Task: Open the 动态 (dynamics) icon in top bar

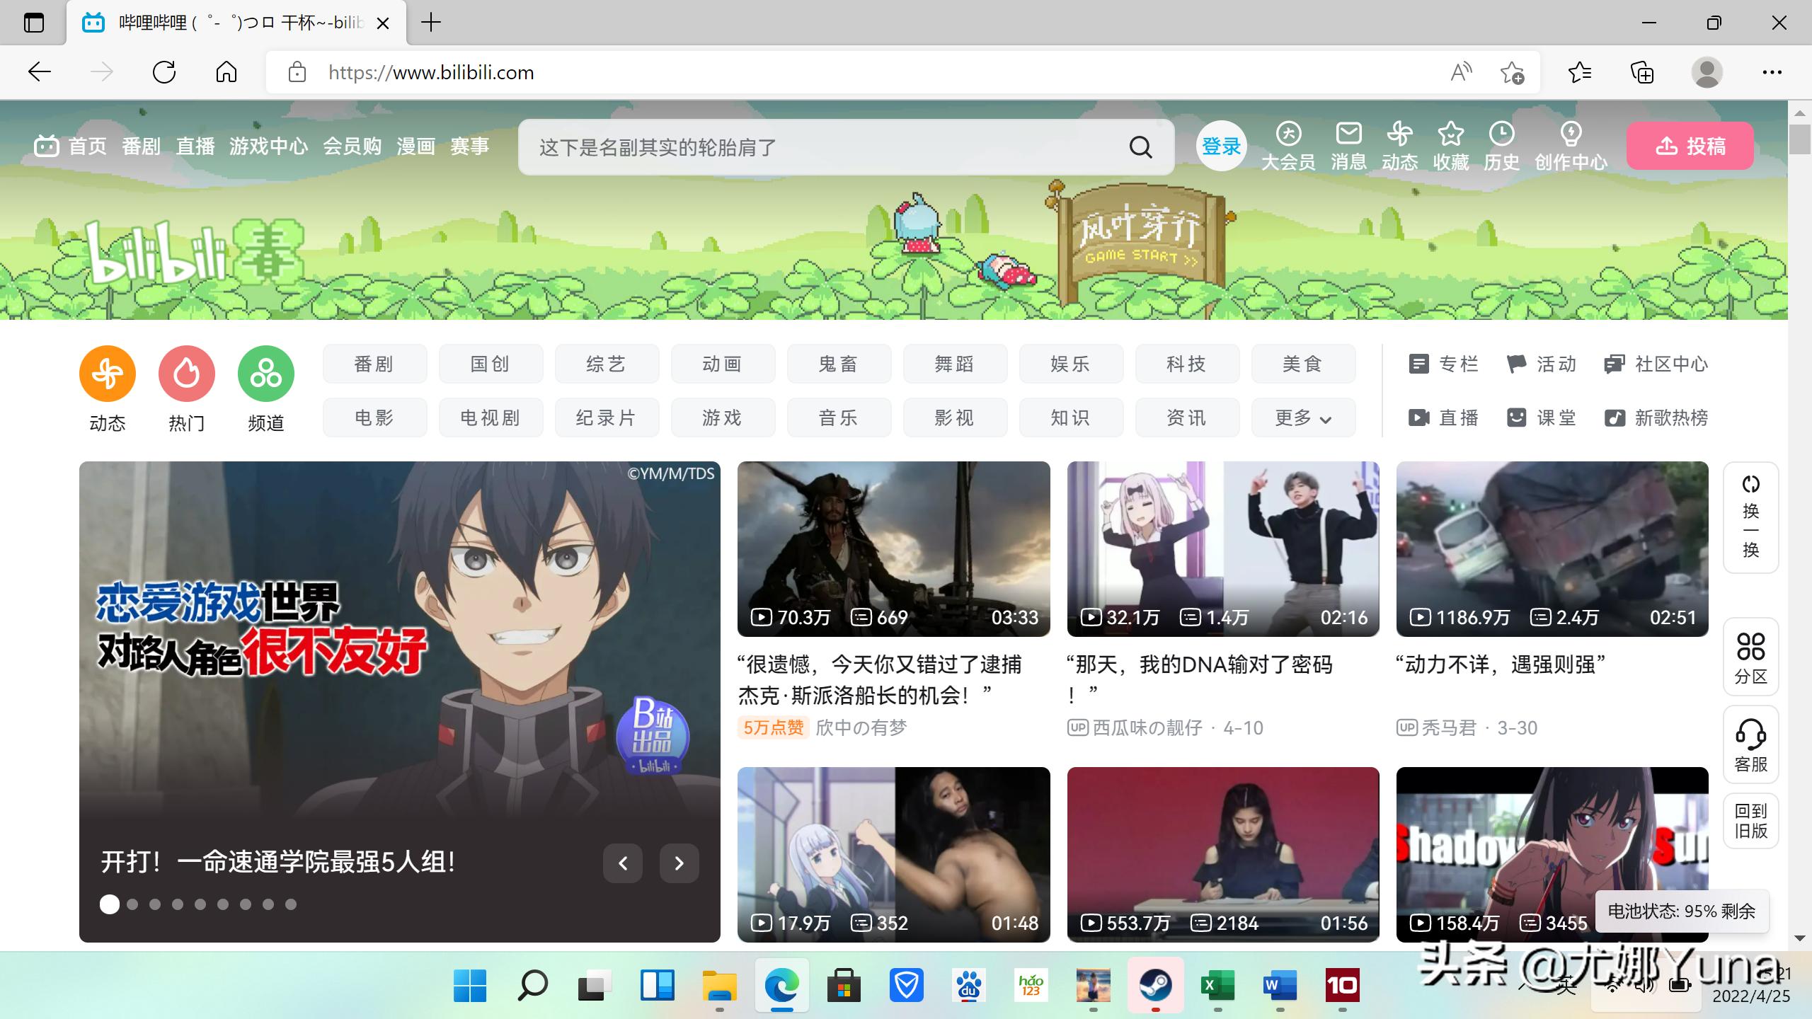Action: 1400,145
